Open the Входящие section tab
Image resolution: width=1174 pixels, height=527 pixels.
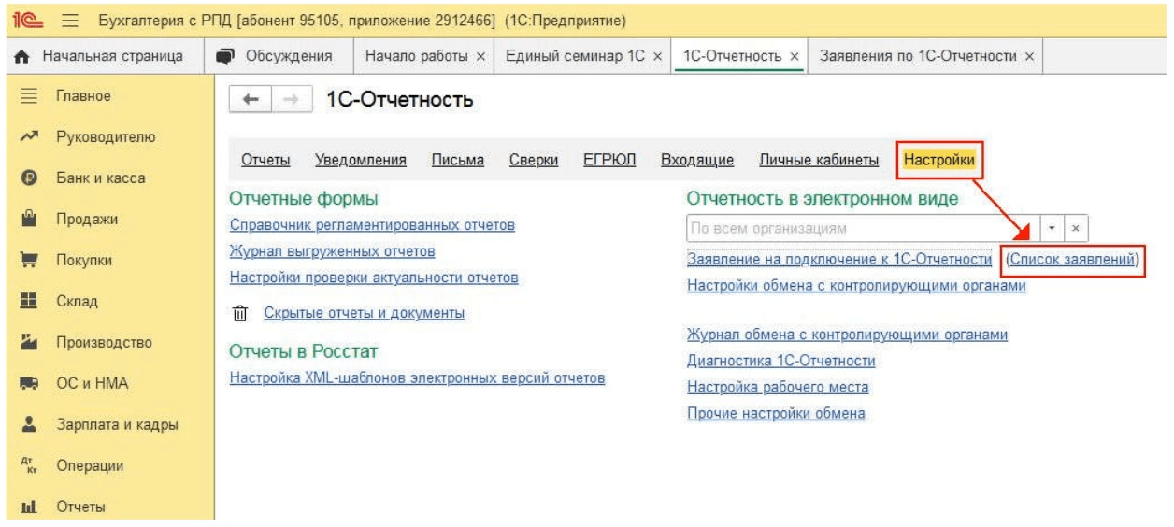tap(697, 161)
